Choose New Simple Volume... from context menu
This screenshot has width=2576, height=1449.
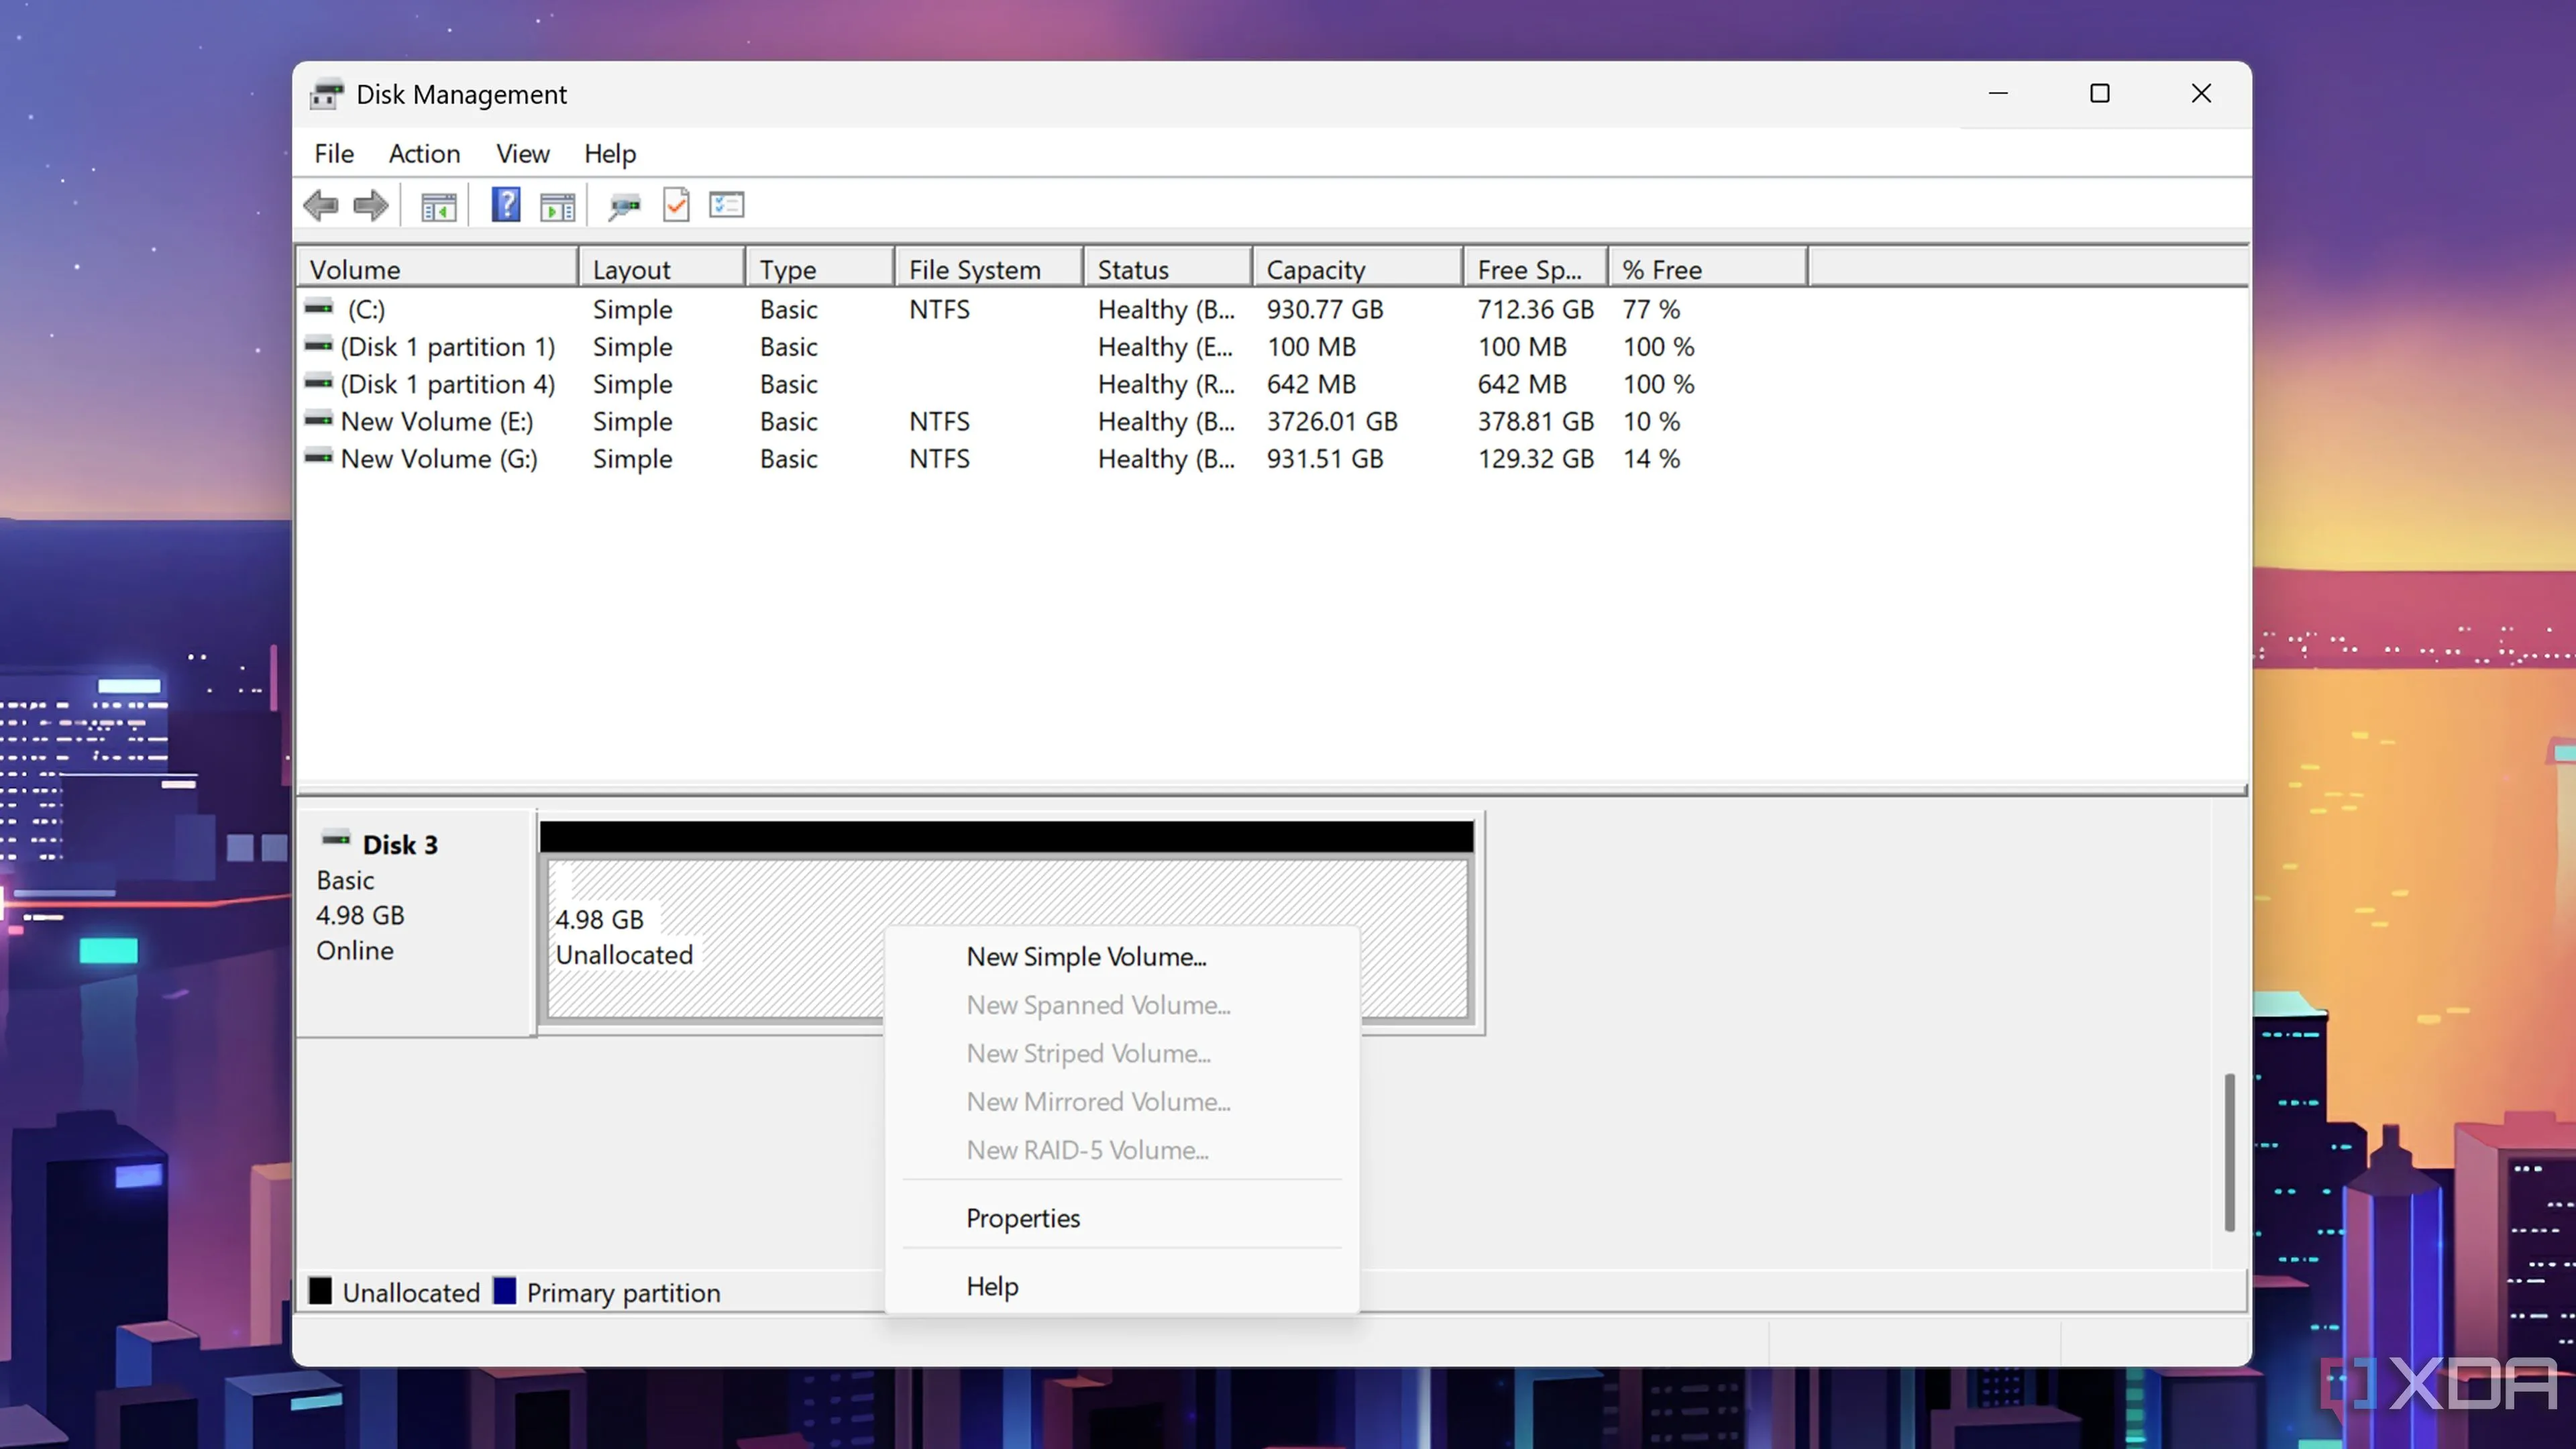coord(1121,956)
